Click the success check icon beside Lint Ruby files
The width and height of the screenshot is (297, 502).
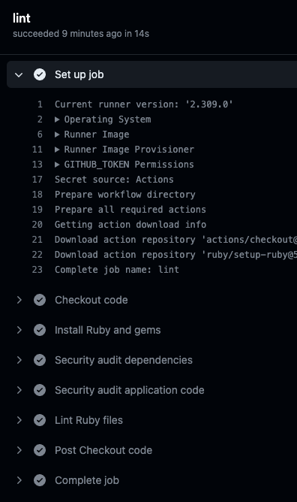[x=40, y=420]
